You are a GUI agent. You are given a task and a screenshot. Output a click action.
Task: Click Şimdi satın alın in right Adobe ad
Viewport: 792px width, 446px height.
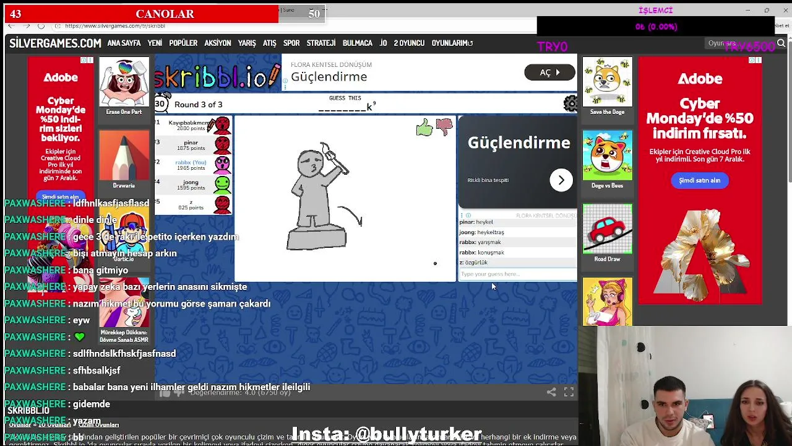(699, 180)
